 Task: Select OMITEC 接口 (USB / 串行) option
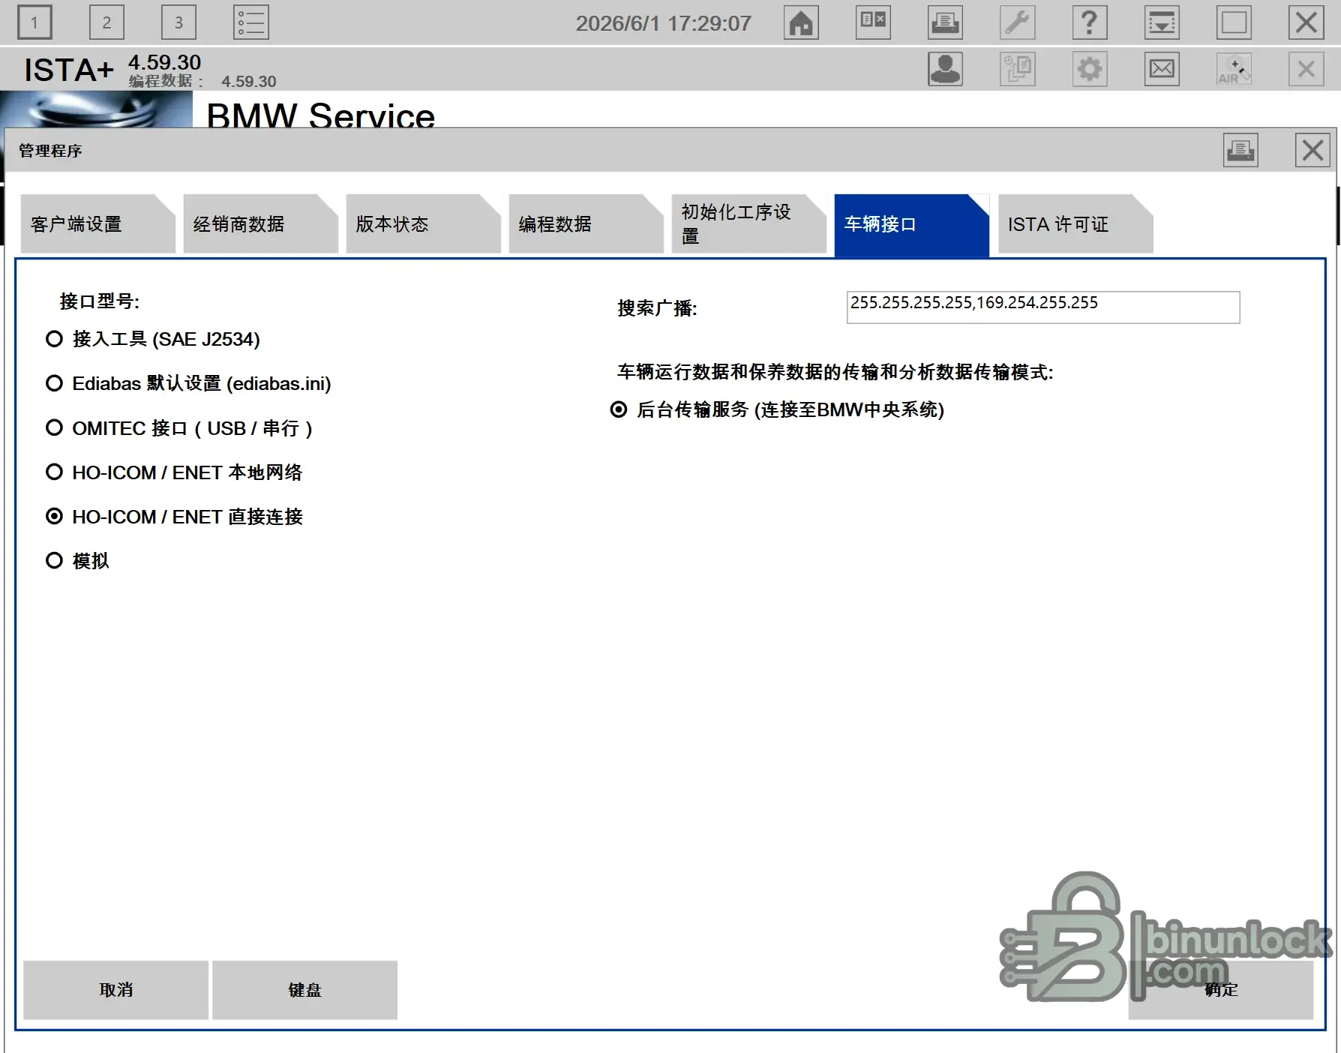point(179,427)
